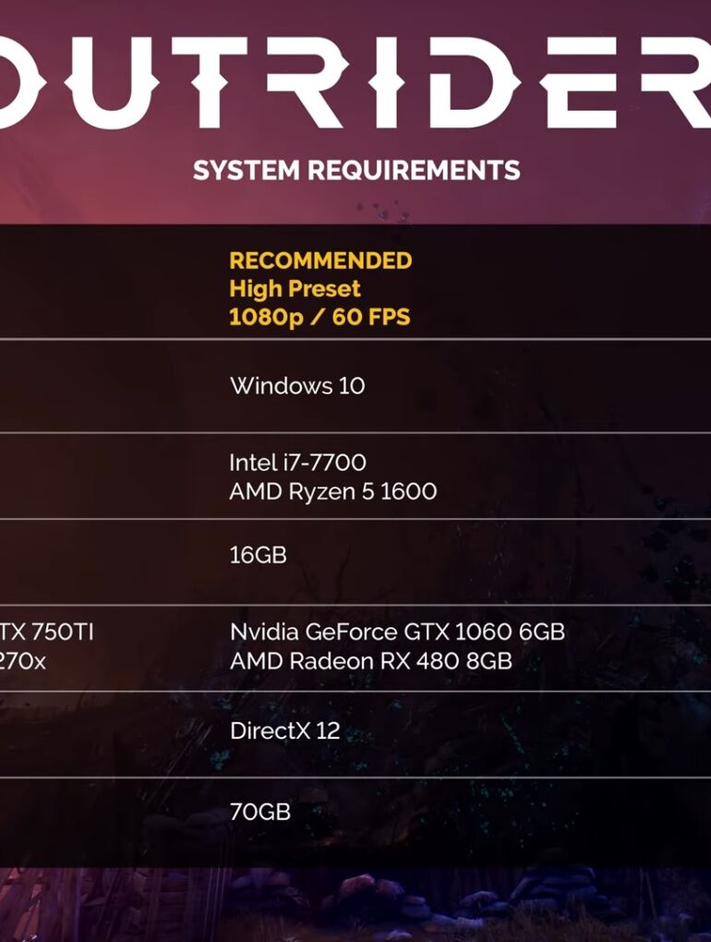
Task: Click the Outriders logo title
Action: click(355, 83)
